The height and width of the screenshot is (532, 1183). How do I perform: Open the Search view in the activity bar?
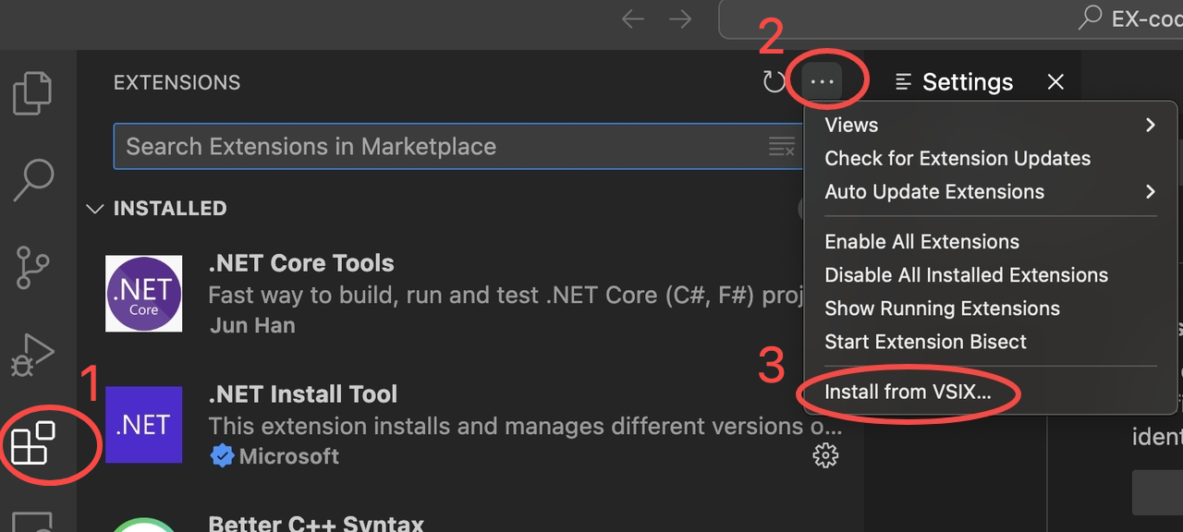click(x=33, y=180)
